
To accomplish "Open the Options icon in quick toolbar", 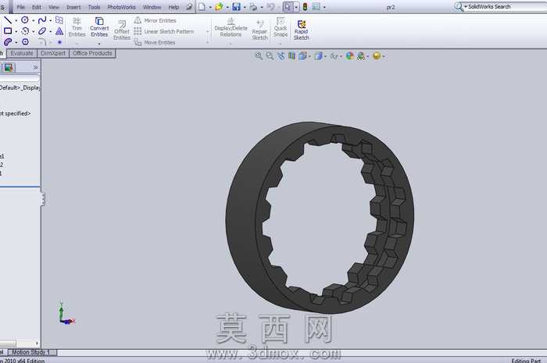I will [316, 6].
